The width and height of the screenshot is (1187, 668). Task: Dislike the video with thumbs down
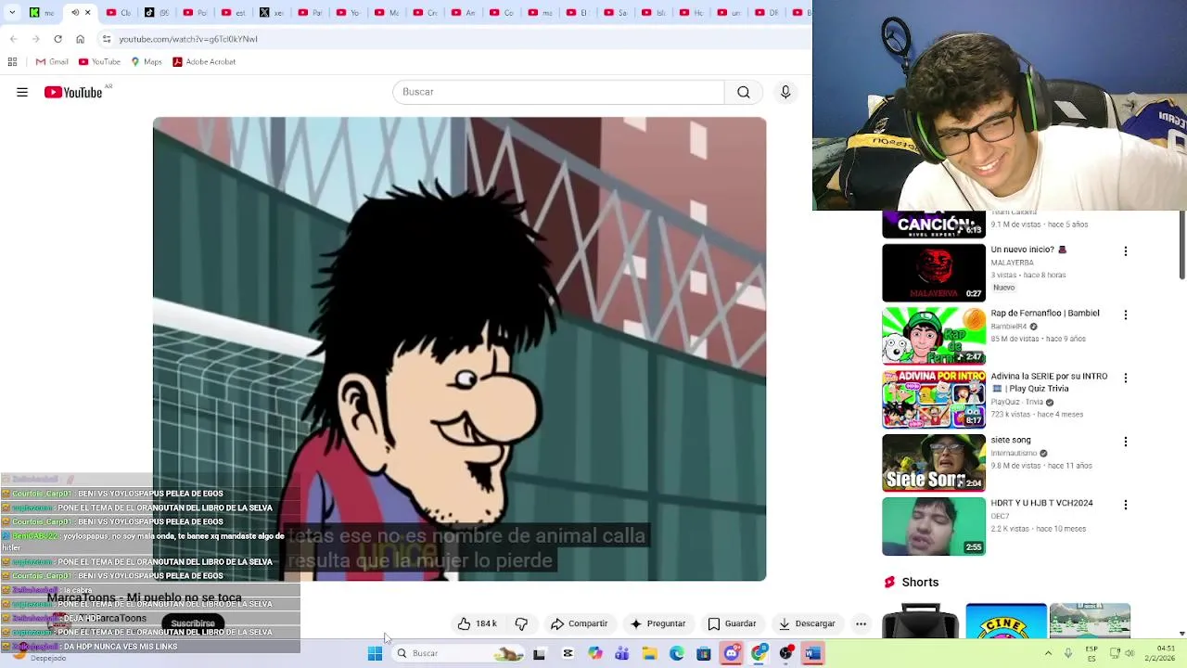tap(521, 623)
